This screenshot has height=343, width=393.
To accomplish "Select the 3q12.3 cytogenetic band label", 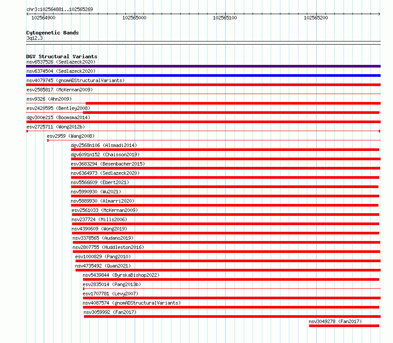I will point(34,38).
